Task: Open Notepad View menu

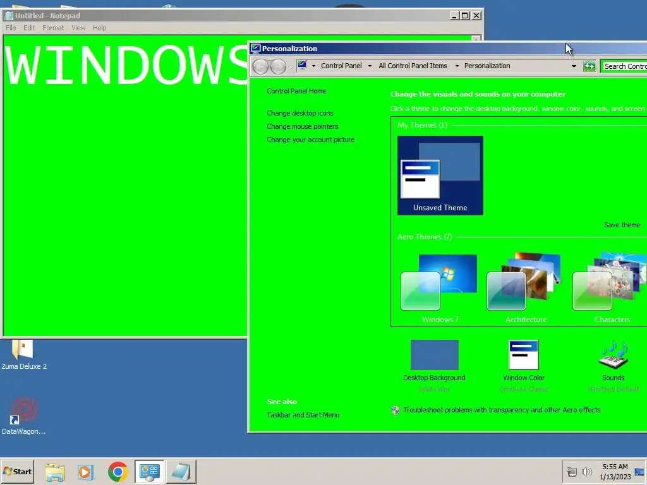Action: pyautogui.click(x=78, y=28)
